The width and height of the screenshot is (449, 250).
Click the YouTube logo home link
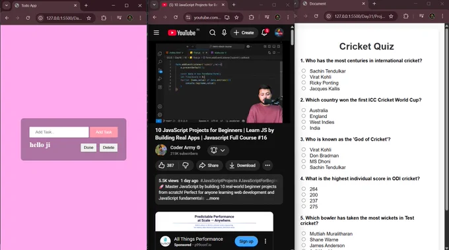[182, 32]
